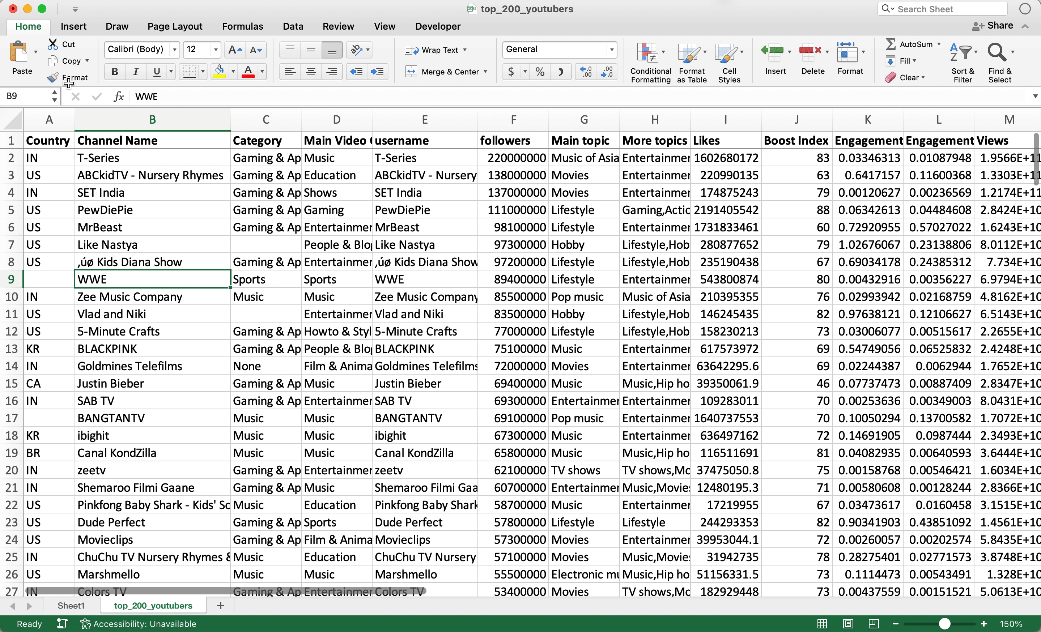Increase decimal places

coord(586,72)
